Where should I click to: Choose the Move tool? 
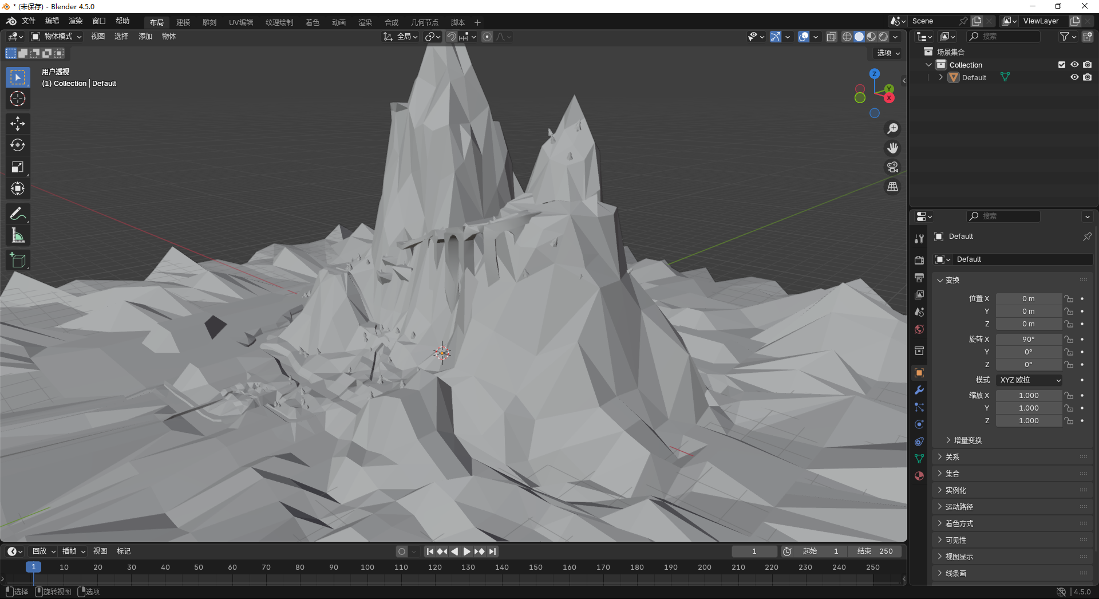tap(18, 124)
